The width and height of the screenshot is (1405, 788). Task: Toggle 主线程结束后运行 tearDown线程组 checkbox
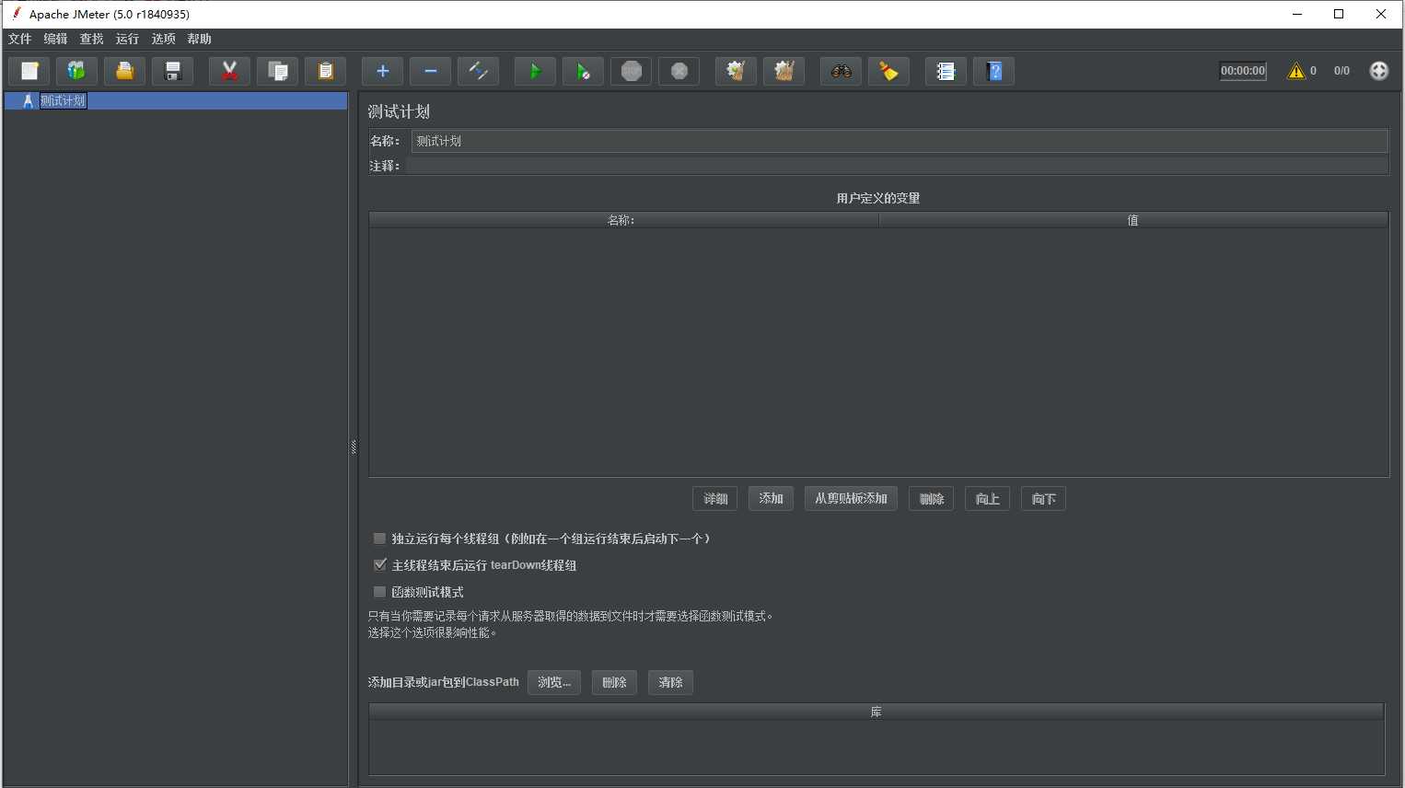[379, 565]
